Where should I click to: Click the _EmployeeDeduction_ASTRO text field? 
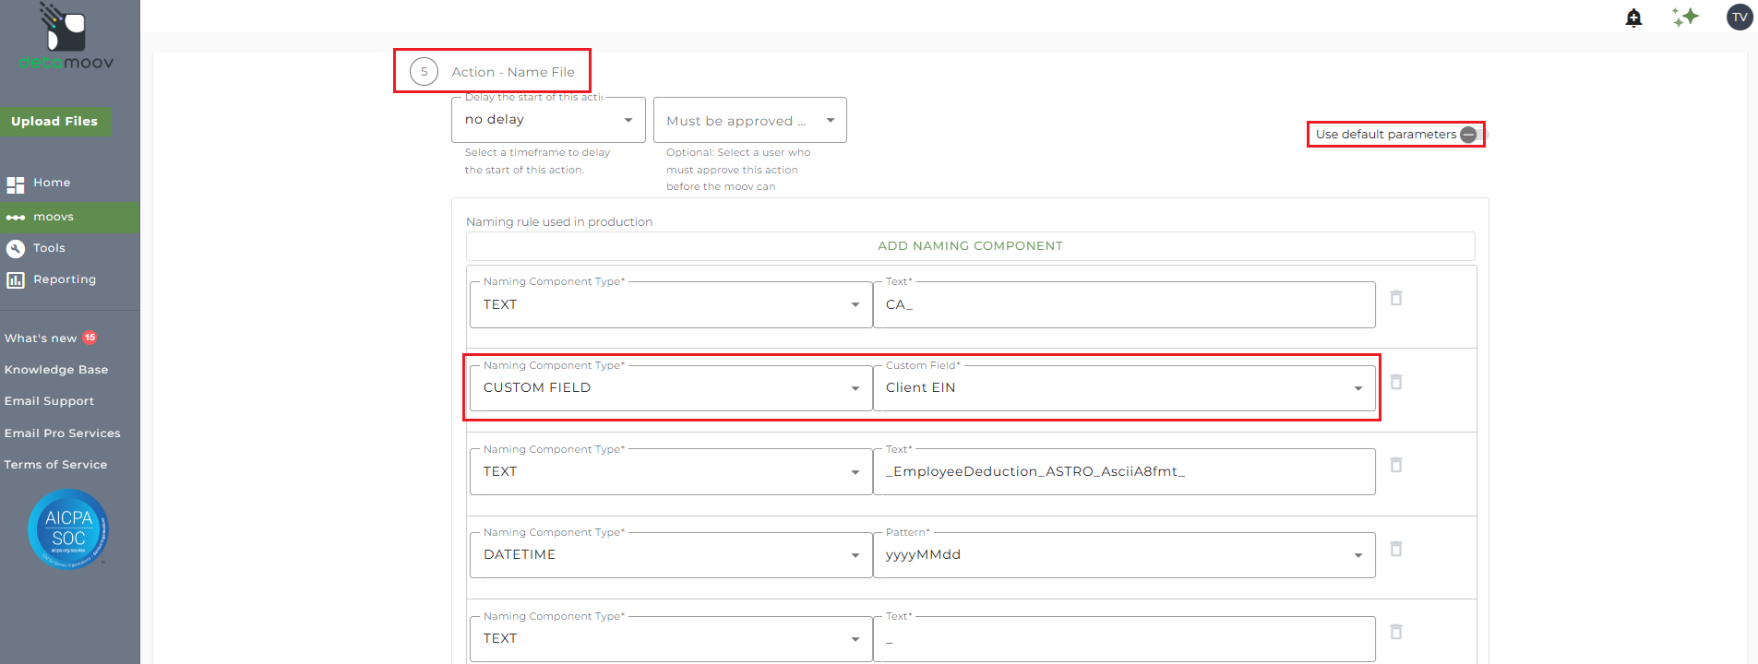pos(1123,471)
